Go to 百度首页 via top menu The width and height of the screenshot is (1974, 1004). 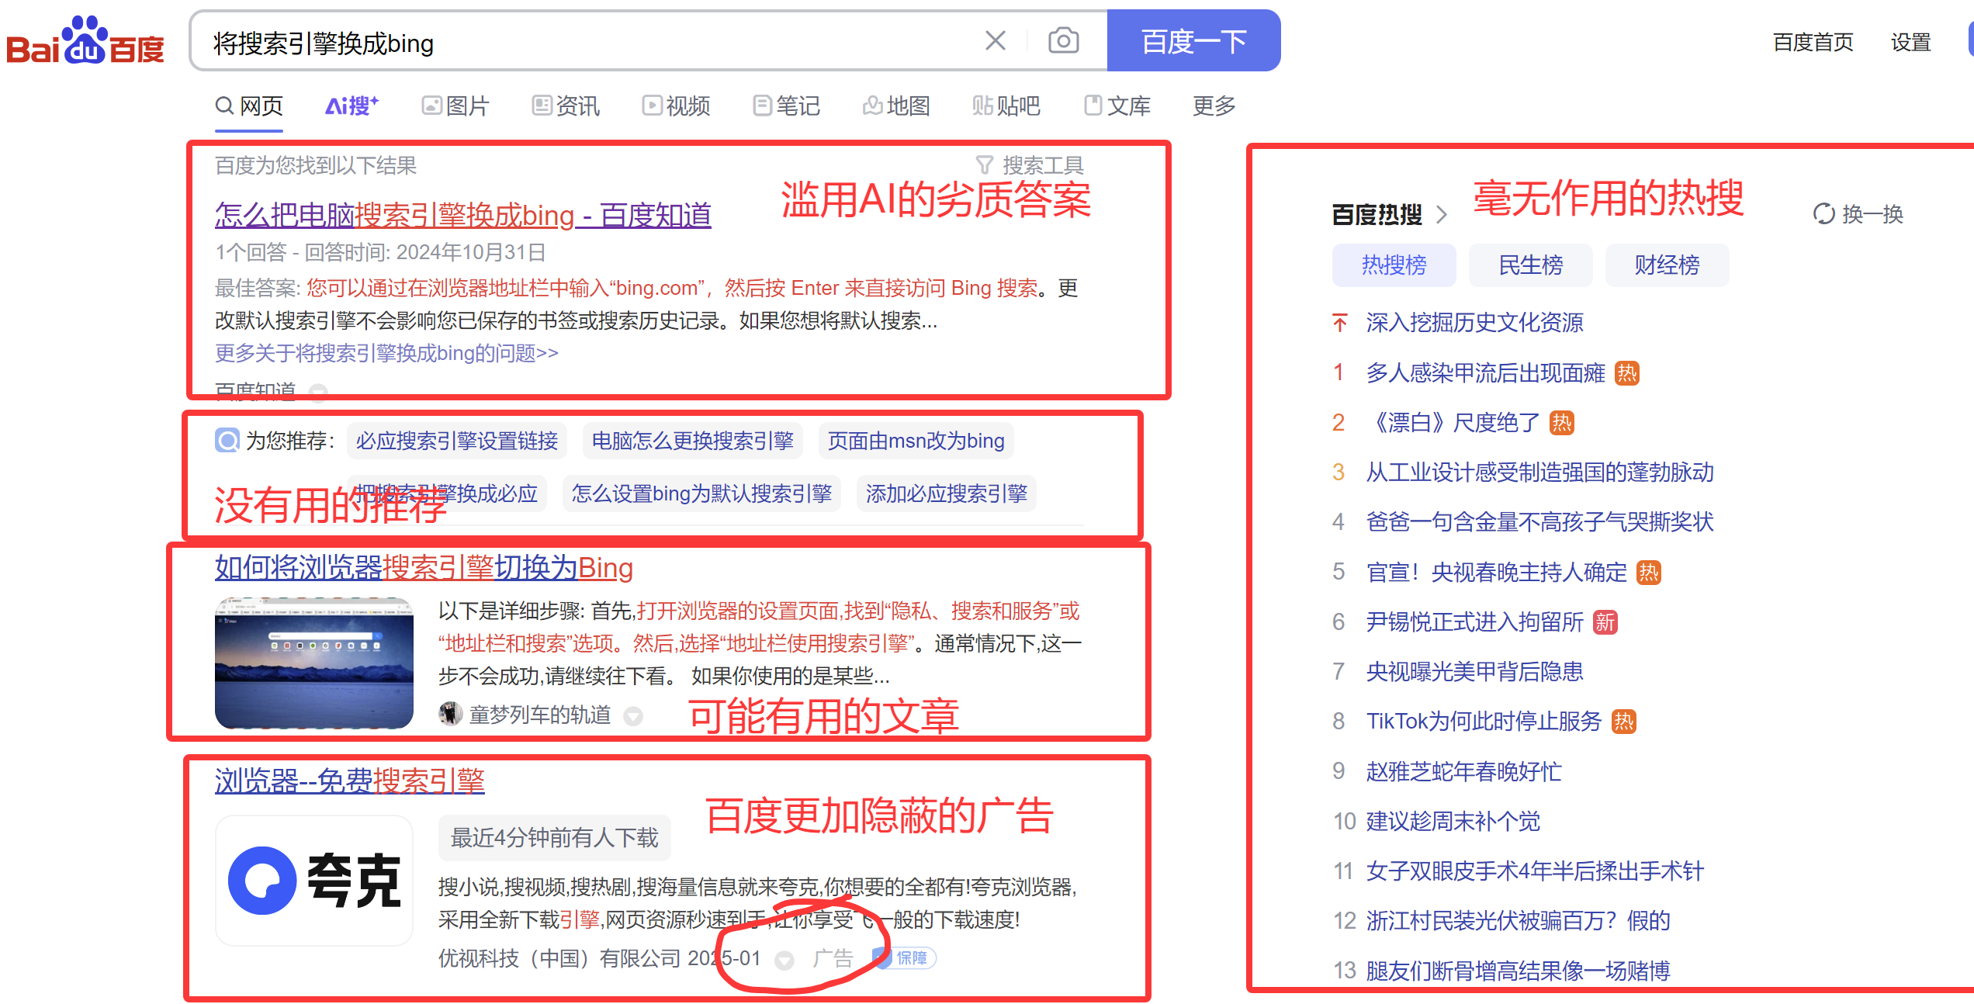coord(1813,43)
